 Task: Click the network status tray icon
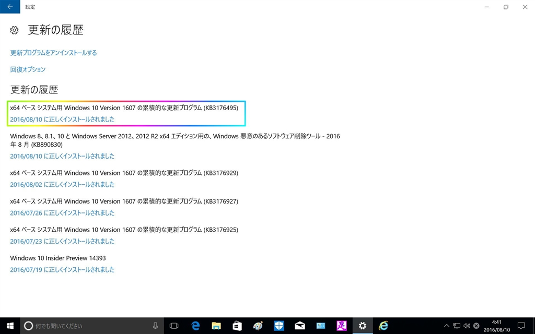pos(457,326)
